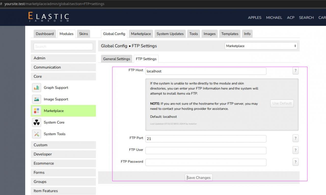The height and width of the screenshot is (195, 326).
Task: Click the Image Support picture icon
Action: 37,99
